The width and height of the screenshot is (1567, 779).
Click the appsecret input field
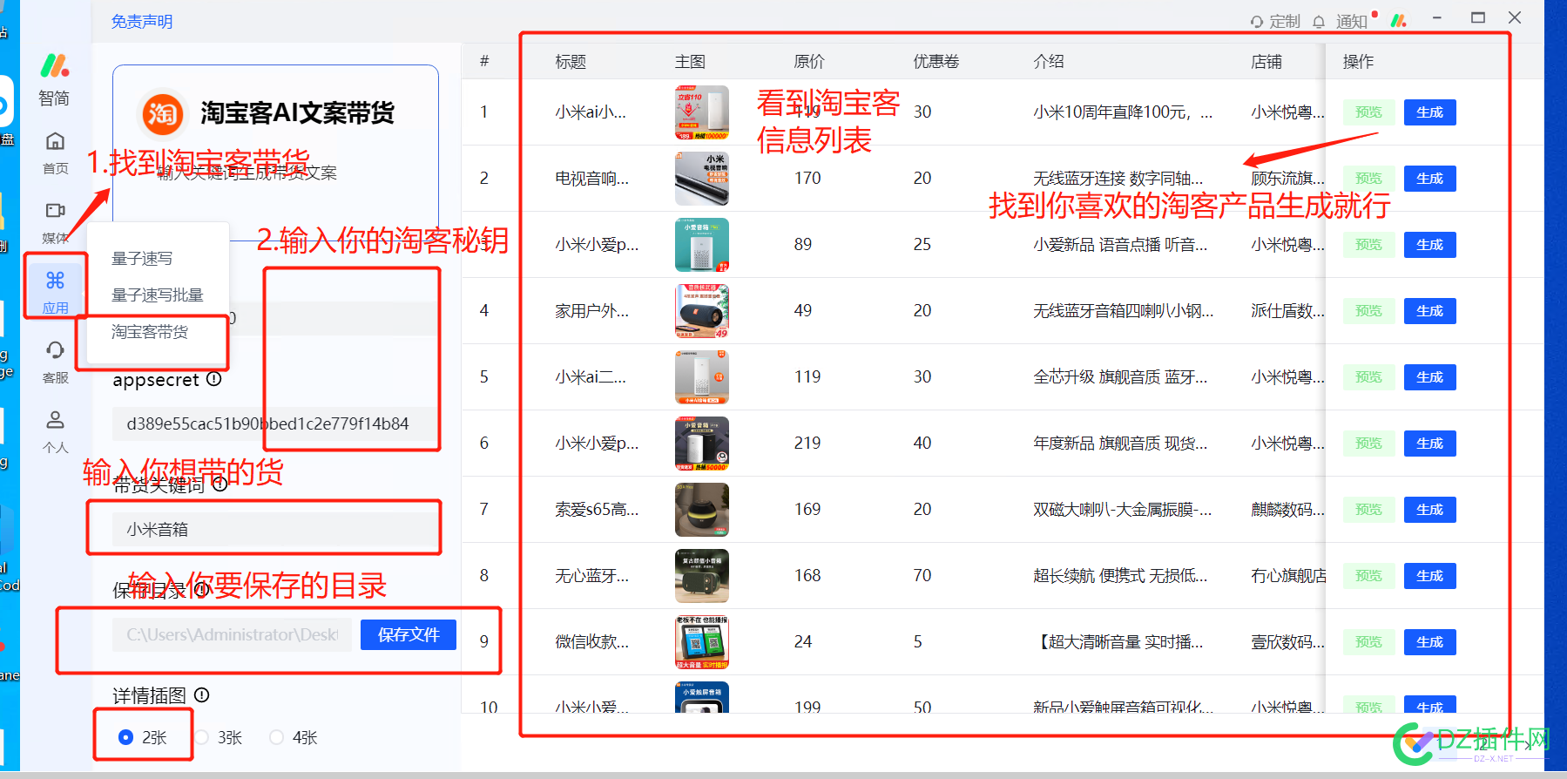275,423
